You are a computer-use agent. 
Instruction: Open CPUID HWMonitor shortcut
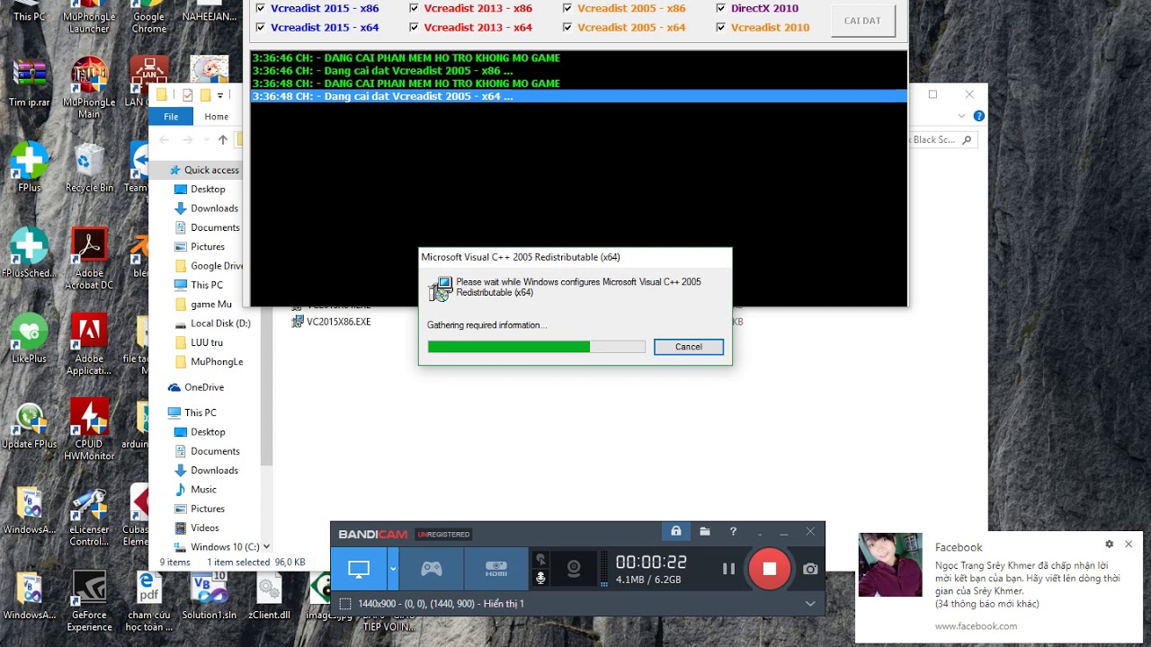click(x=89, y=430)
